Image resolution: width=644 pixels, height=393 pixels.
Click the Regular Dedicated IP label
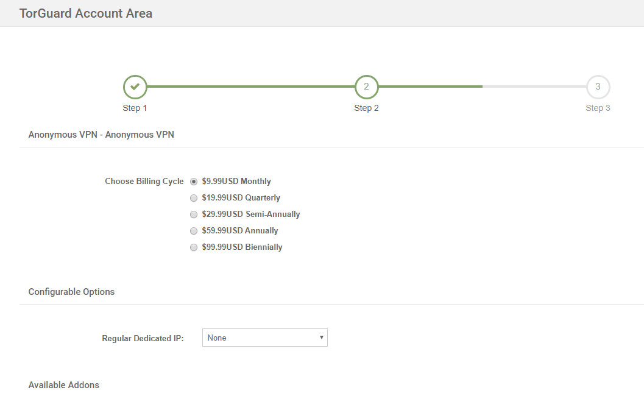pyautogui.click(x=143, y=338)
